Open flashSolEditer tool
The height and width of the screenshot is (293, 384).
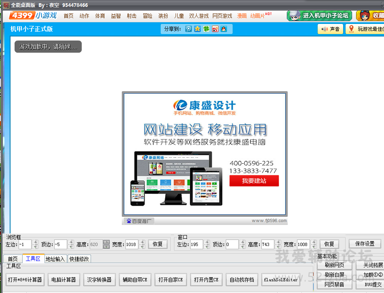click(x=281, y=280)
